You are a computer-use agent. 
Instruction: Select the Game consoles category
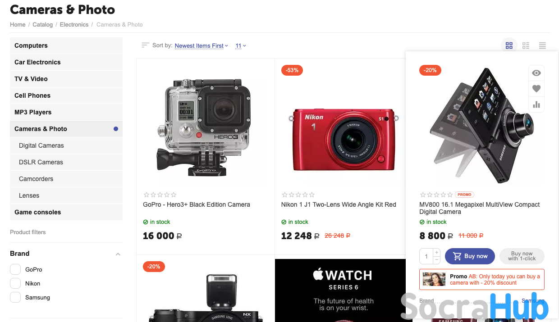pos(66,212)
